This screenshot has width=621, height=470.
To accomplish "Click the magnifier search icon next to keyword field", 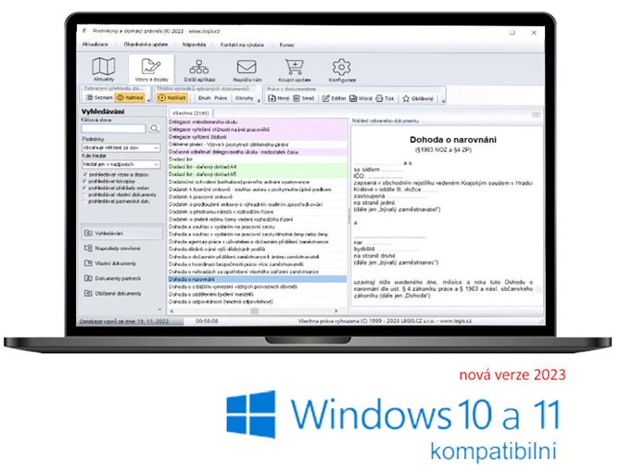I will (155, 128).
